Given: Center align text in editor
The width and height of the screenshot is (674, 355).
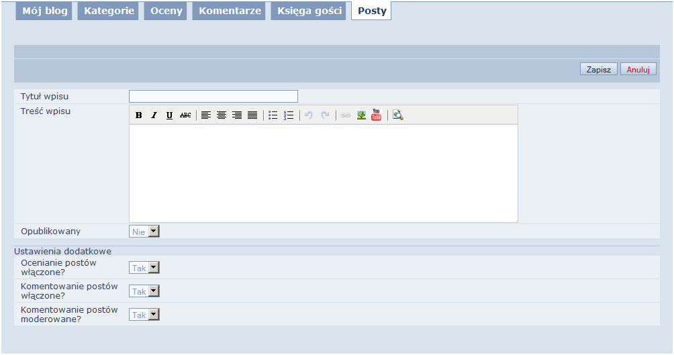Looking at the screenshot, I should (x=222, y=115).
